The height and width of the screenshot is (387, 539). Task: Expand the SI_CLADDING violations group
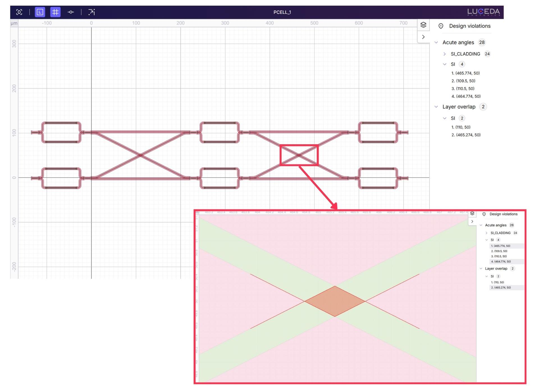[x=444, y=54]
